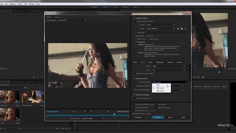Select CBR bitrate encoding option
The image size is (236, 133).
162,85
